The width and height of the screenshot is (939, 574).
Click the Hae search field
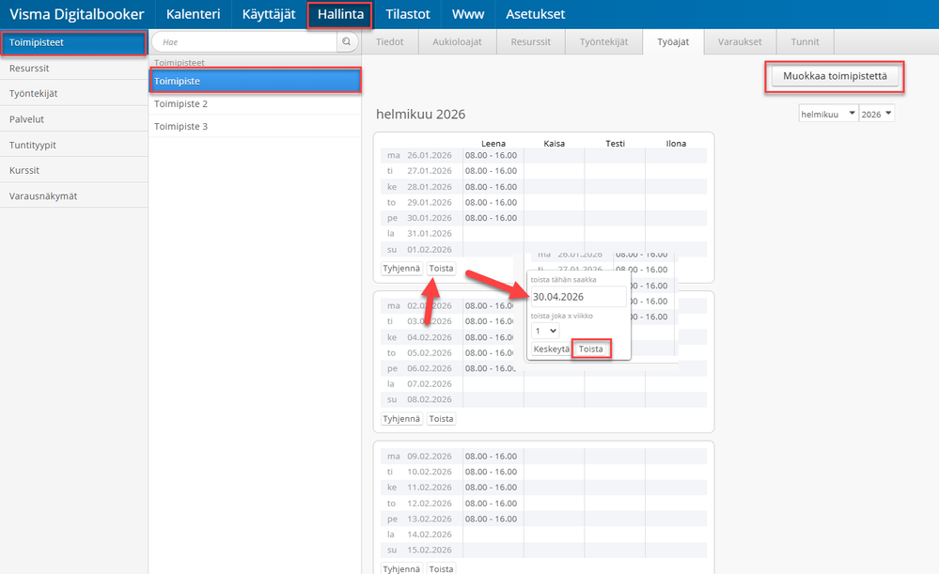coord(245,42)
